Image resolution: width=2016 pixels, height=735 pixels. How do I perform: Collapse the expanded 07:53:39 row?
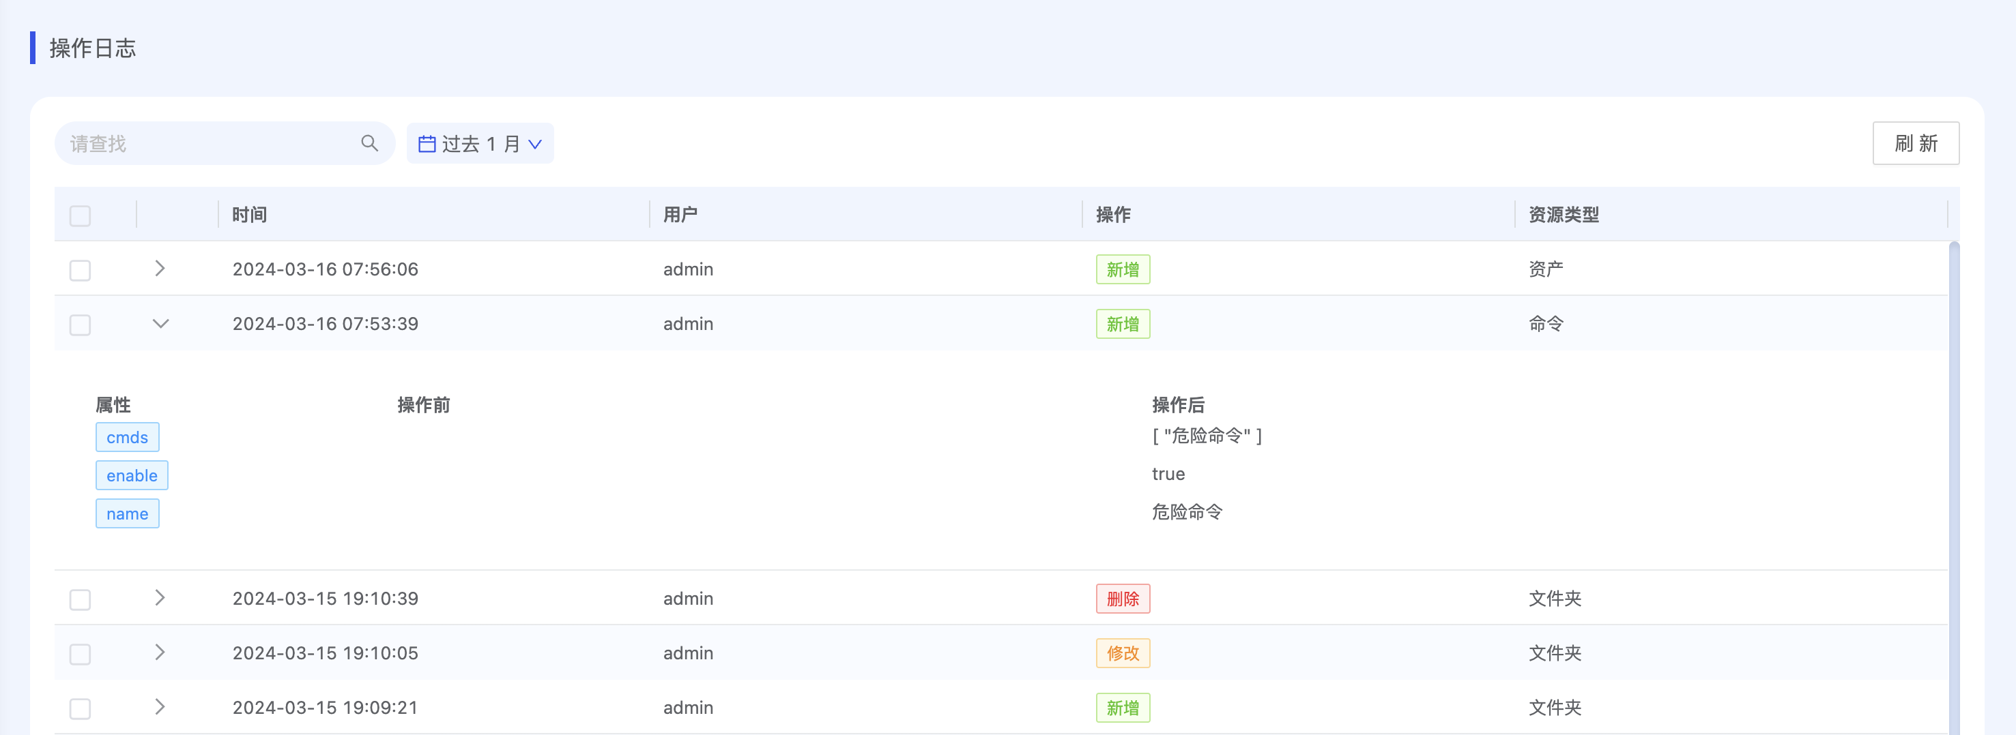click(160, 324)
